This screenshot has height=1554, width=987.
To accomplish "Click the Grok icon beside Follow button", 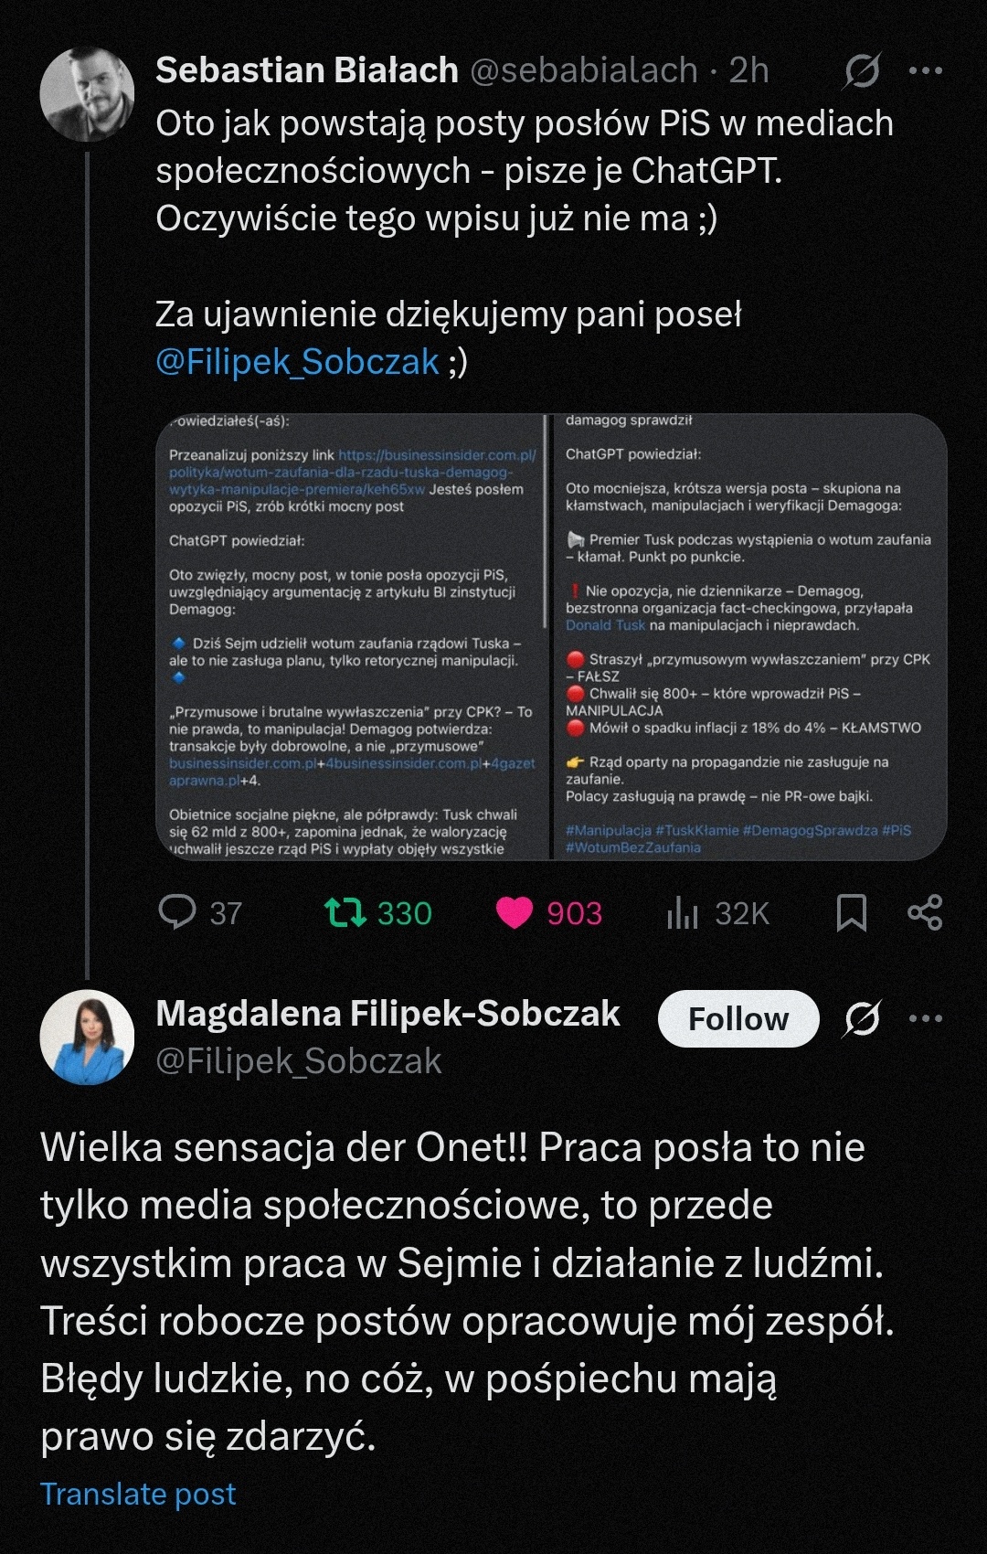I will [x=862, y=1018].
